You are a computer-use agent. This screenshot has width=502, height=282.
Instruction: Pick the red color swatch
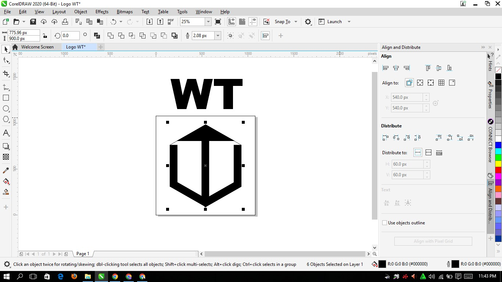coord(498,170)
